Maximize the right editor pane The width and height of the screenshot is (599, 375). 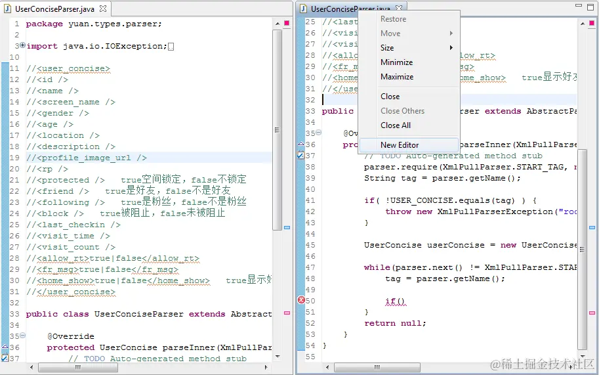point(590,7)
